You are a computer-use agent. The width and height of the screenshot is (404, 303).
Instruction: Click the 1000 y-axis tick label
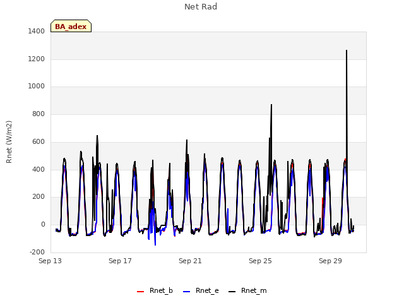point(37,86)
